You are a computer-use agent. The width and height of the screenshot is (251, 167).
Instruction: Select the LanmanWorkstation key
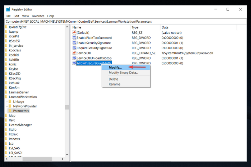(x=23, y=97)
